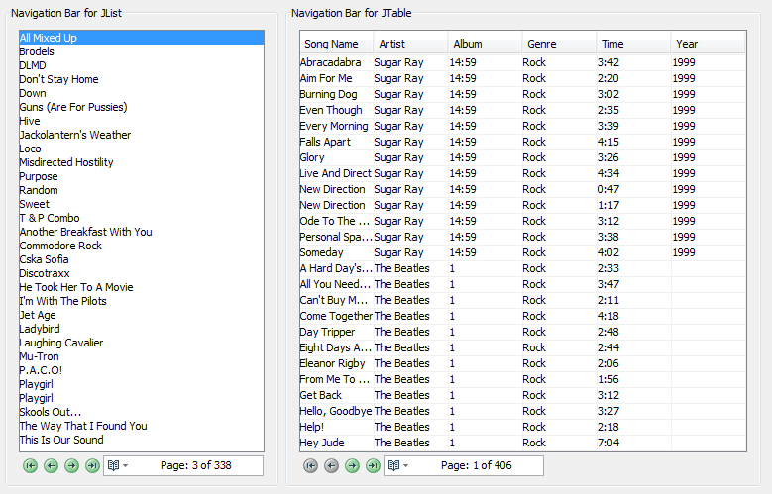Screen dimensions: 772x494
Task: Select 'Another Breakfast With You' list item
Action: tap(142, 232)
